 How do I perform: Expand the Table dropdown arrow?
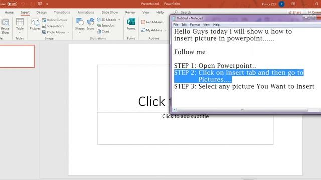(x=20, y=33)
